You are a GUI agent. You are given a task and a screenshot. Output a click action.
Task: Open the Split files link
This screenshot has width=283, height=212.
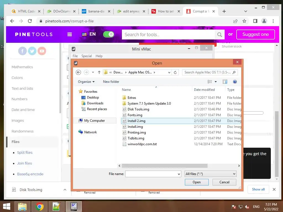coord(25,152)
